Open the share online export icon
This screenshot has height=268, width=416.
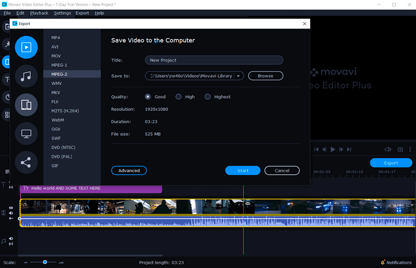26,162
